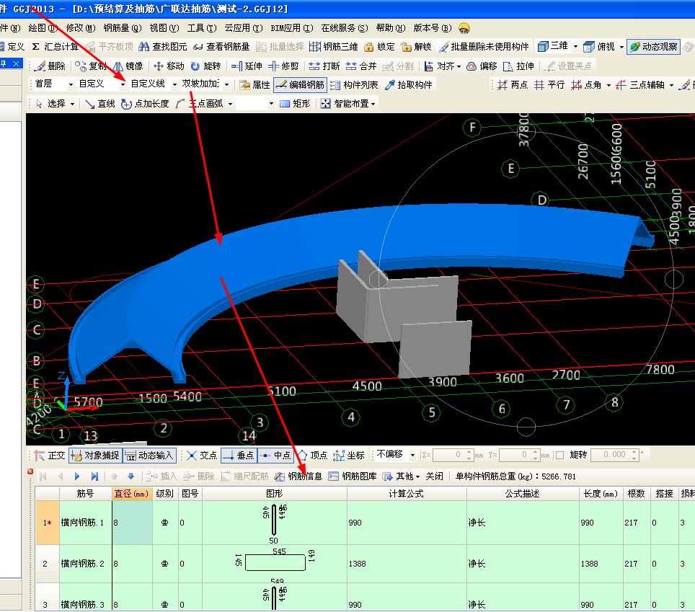This screenshot has width=695, height=612.
Task: Toggle 垂点 perpendicular snap
Action: [239, 455]
